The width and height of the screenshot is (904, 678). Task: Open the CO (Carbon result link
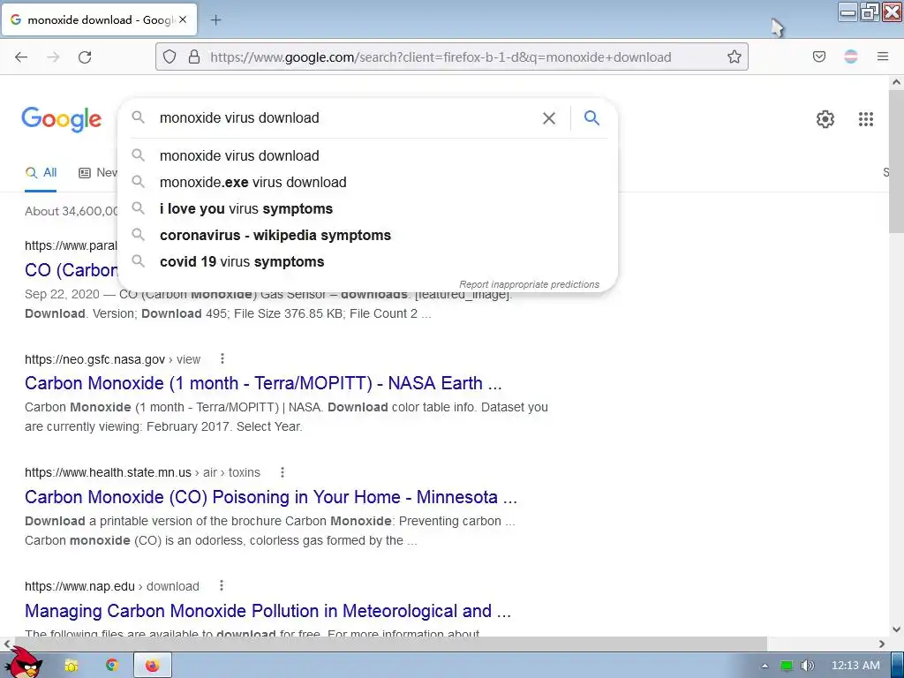click(71, 270)
